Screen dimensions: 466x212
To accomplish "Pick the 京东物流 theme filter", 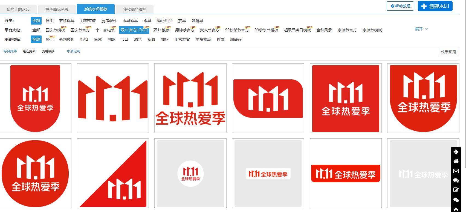I will 203,39.
